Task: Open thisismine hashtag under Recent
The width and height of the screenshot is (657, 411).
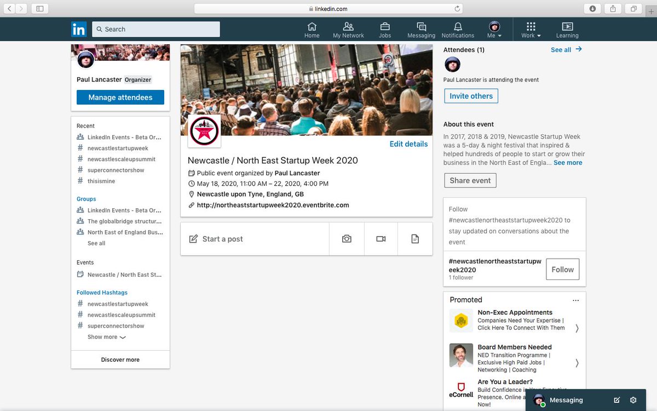Action: click(x=101, y=181)
